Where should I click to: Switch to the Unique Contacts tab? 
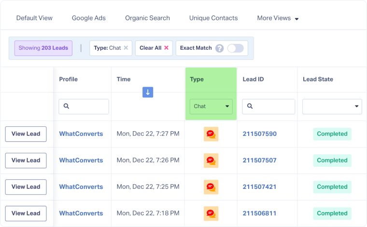point(213,18)
